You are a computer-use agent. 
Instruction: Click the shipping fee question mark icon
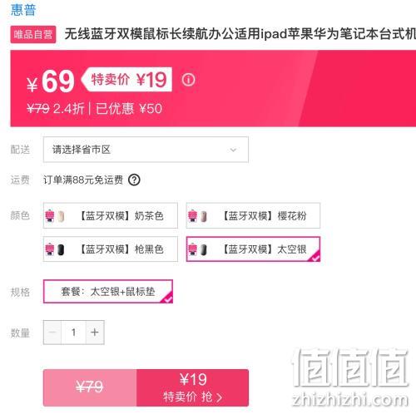[134, 180]
